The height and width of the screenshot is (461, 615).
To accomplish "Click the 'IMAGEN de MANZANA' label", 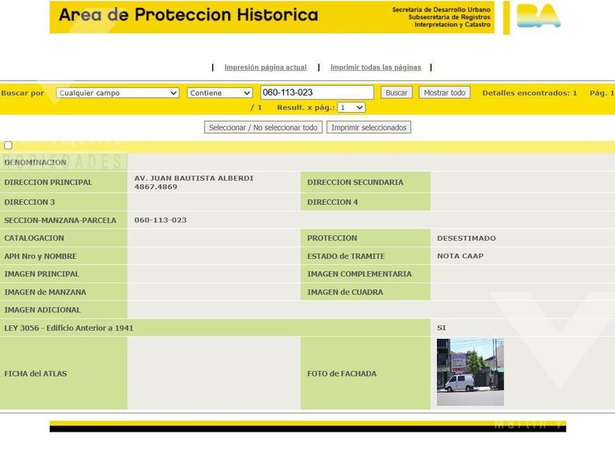I will point(45,292).
